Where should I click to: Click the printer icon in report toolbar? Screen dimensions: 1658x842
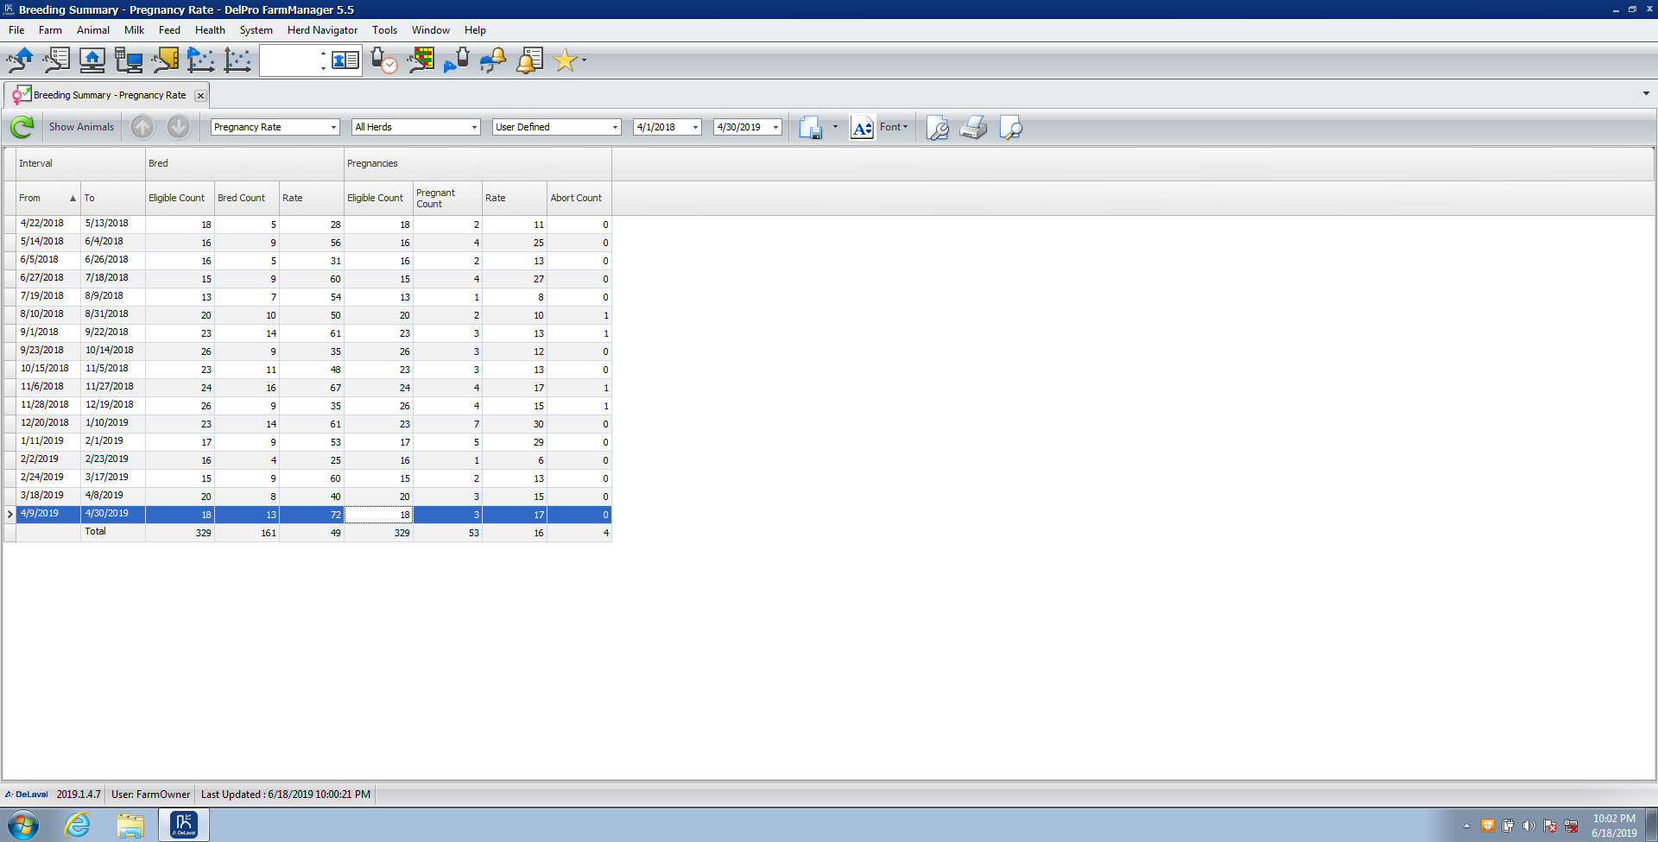coord(973,128)
